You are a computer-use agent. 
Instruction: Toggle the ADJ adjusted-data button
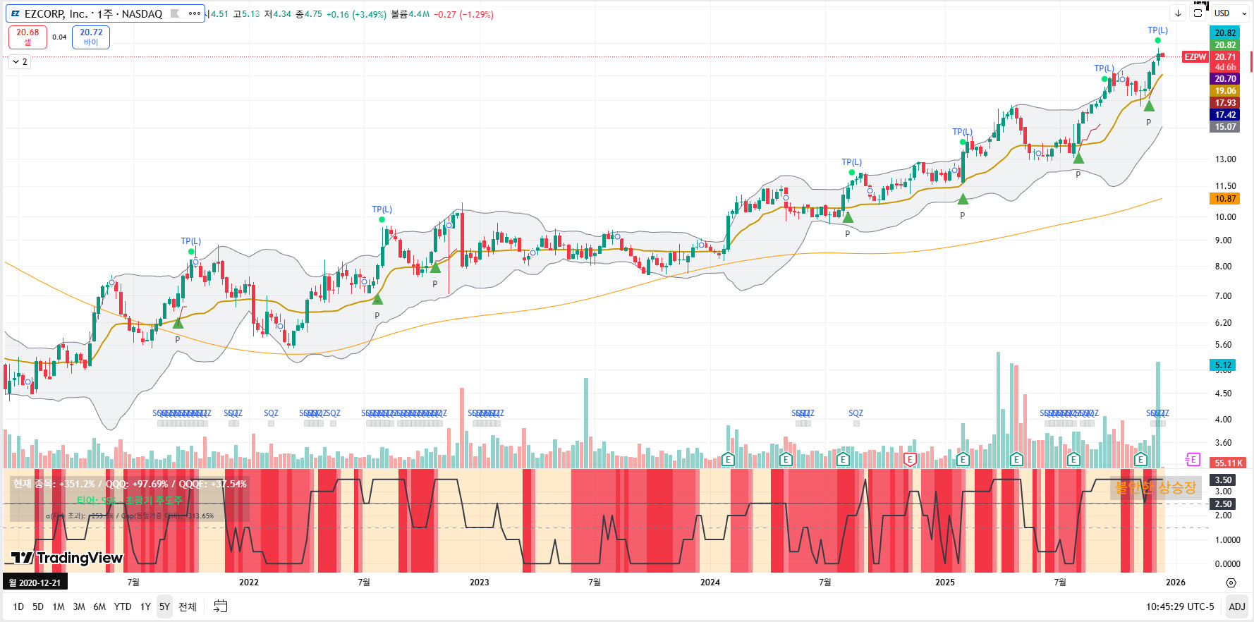pyautogui.click(x=1237, y=606)
